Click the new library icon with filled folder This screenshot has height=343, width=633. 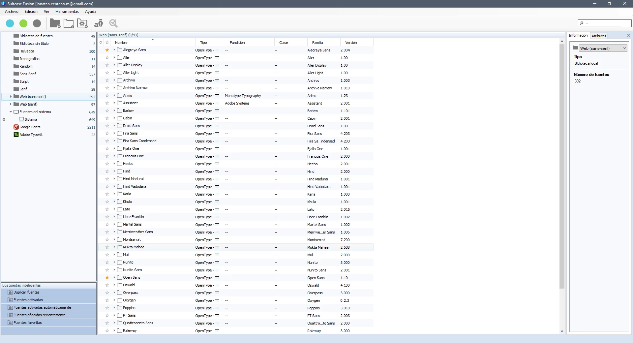[55, 23]
